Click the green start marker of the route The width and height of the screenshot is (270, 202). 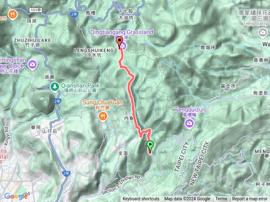tap(150, 146)
